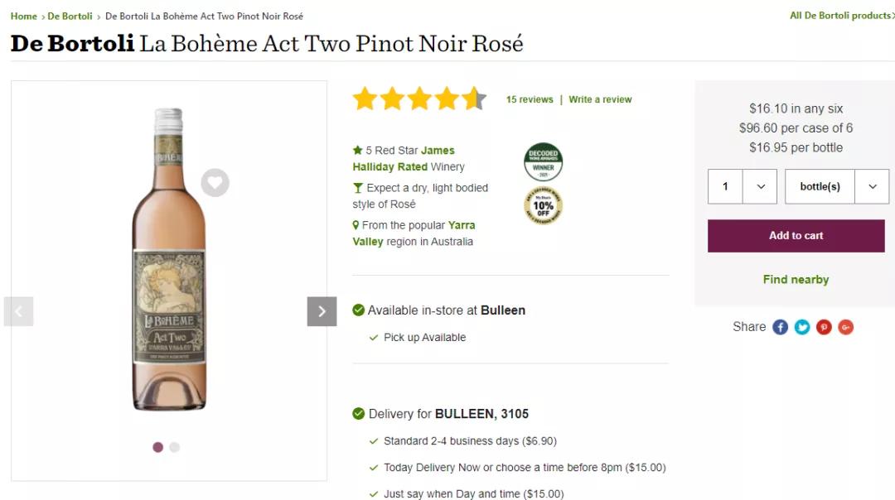The image size is (895, 500).
Task: Show the next product image arrow
Action: pos(322,311)
